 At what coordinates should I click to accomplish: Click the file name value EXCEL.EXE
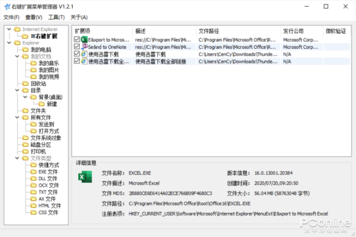[x=139, y=173]
